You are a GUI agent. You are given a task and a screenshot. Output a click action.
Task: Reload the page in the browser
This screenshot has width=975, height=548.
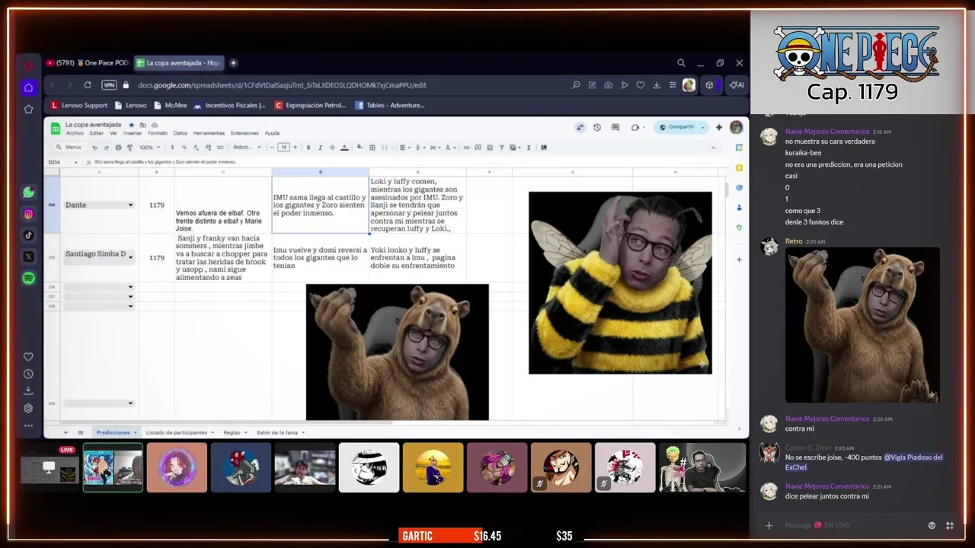[x=88, y=85]
